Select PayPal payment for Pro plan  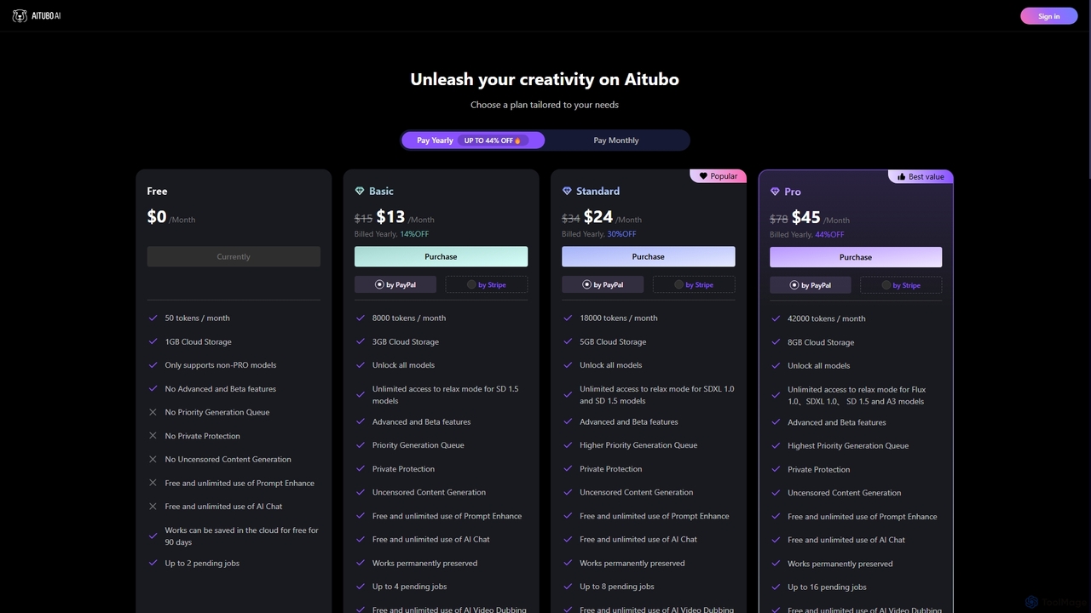[x=811, y=285]
